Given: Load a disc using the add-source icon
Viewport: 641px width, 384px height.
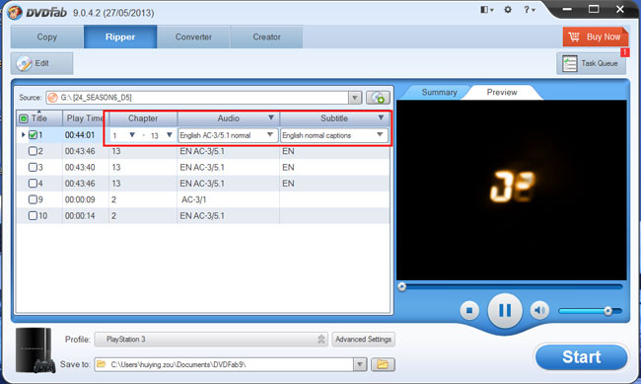Looking at the screenshot, I should (x=378, y=98).
